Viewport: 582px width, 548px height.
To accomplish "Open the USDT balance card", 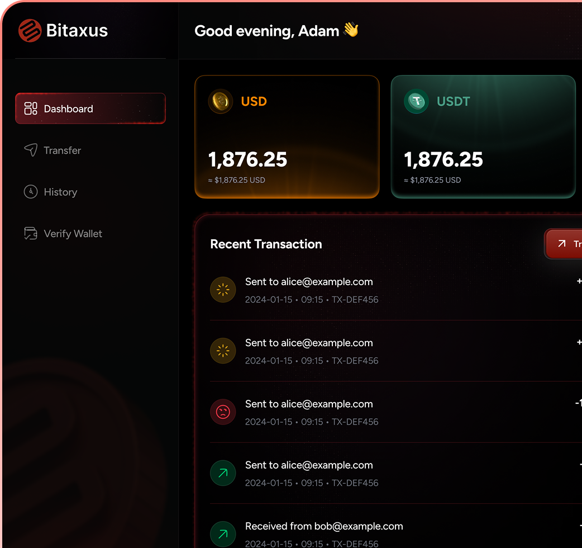I will (483, 137).
